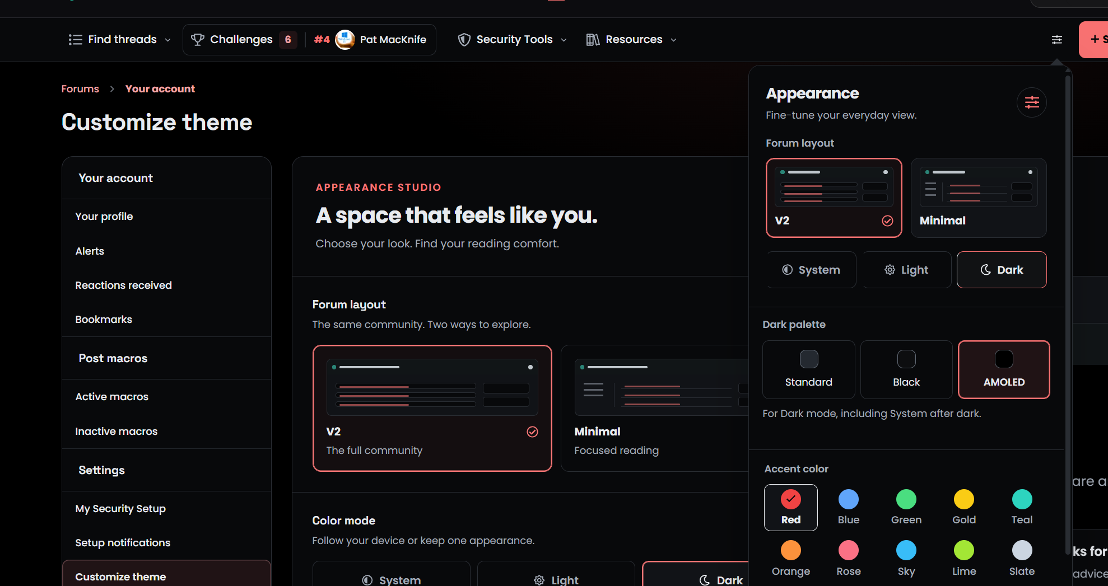
Task: Click the Challenges trophy icon
Action: pyautogui.click(x=198, y=40)
